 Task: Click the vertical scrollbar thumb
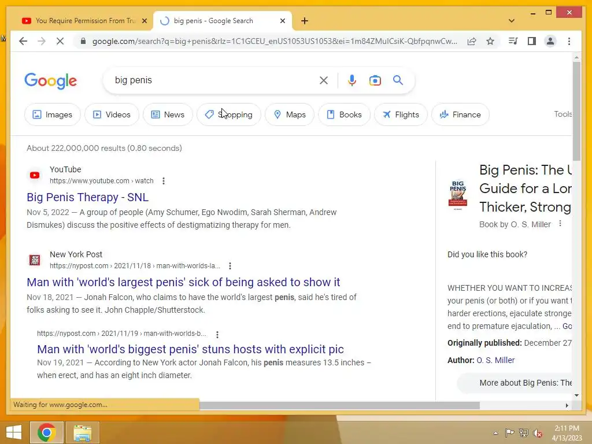[x=576, y=111]
